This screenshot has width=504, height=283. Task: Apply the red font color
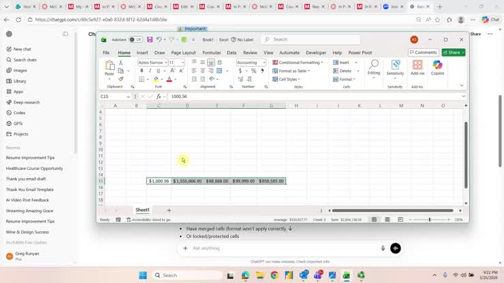(x=170, y=79)
